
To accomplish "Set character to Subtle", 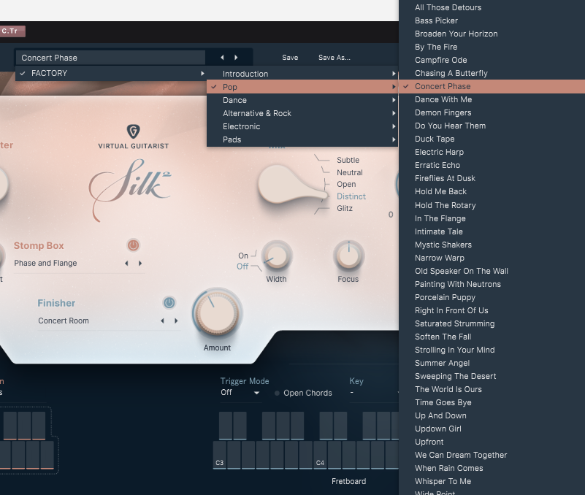I will tap(348, 160).
